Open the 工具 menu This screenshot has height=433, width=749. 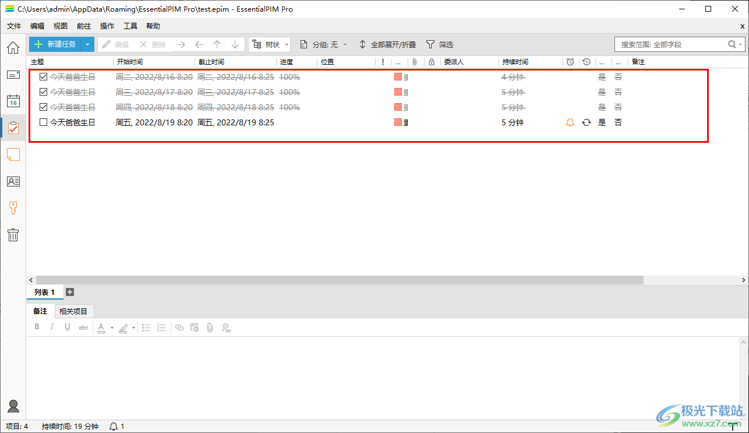click(x=130, y=26)
